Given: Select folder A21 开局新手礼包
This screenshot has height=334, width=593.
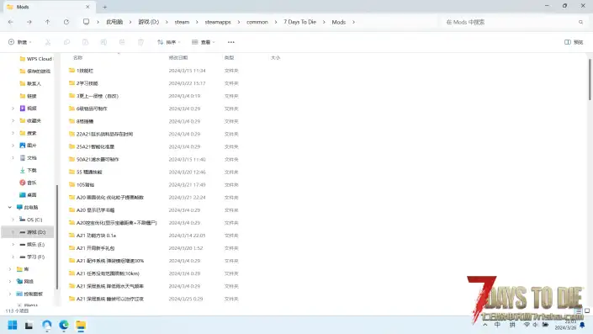Looking at the screenshot, I should [95, 248].
